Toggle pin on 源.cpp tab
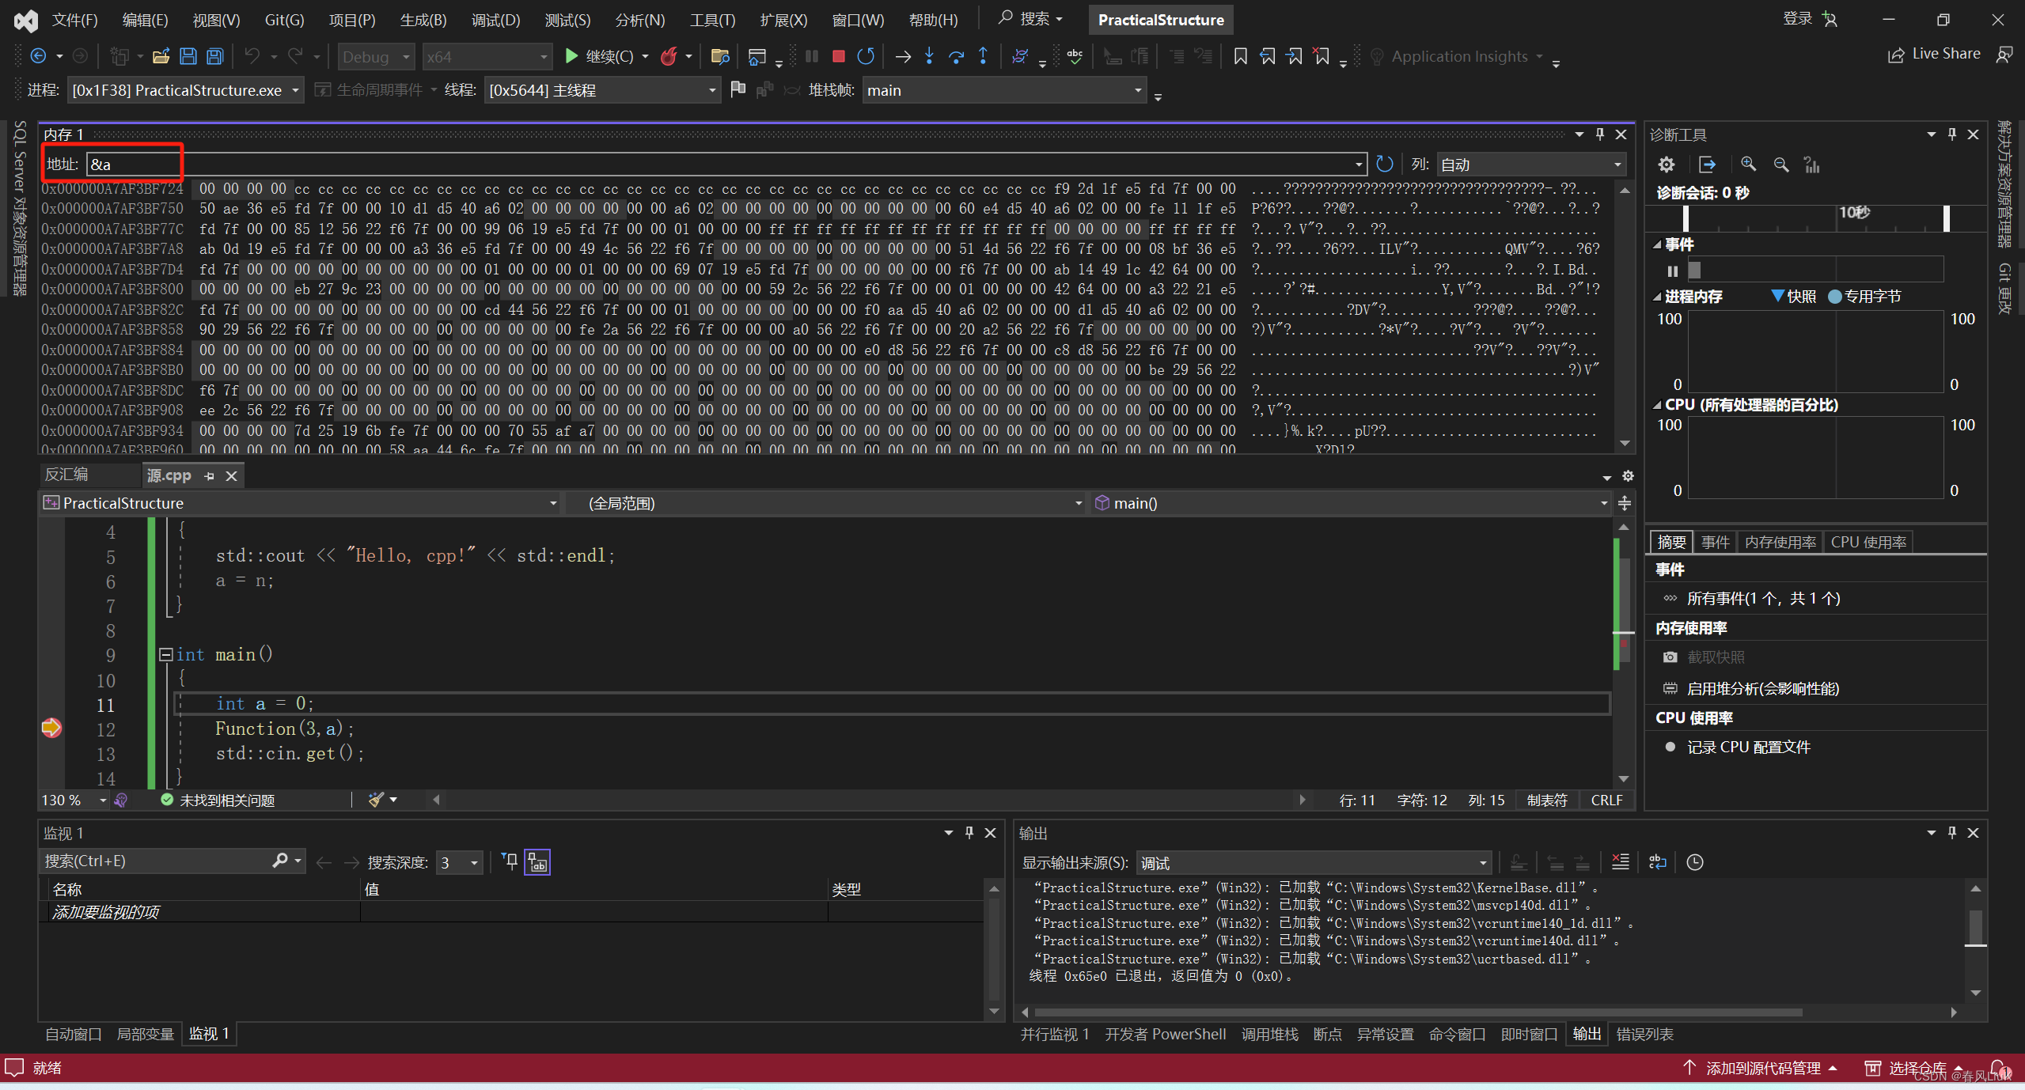Image resolution: width=2025 pixels, height=1090 pixels. click(x=209, y=476)
